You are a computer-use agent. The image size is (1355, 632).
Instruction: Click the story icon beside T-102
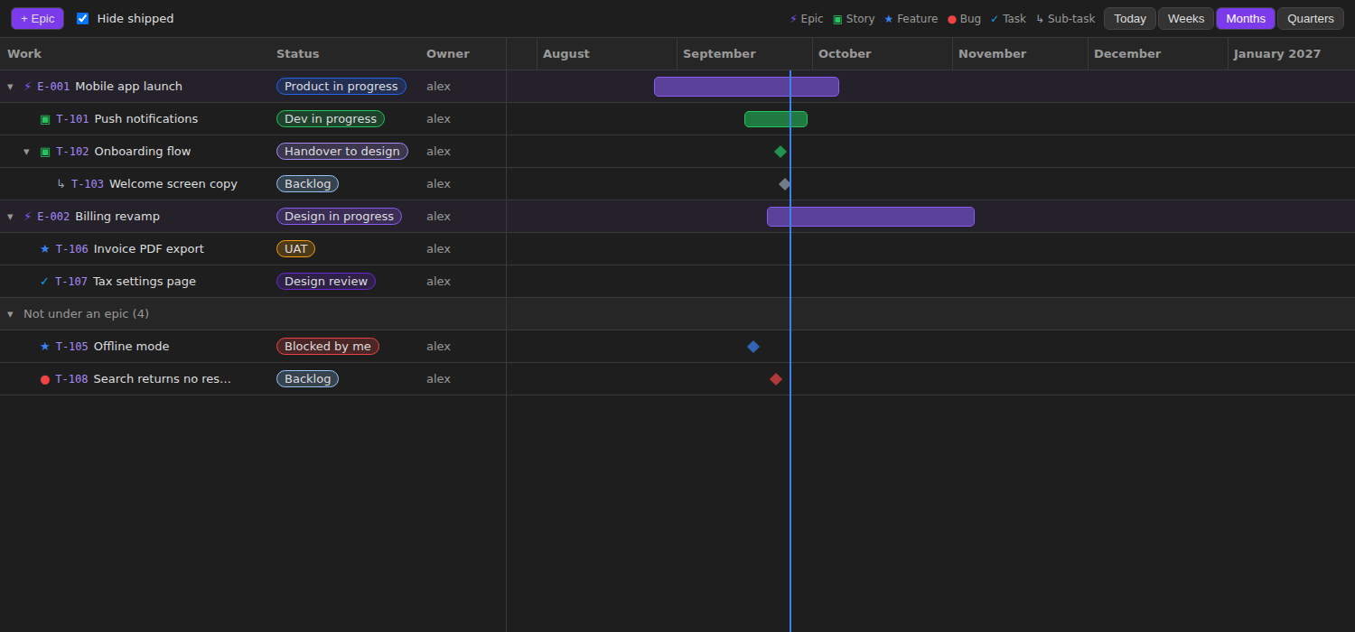tap(45, 152)
